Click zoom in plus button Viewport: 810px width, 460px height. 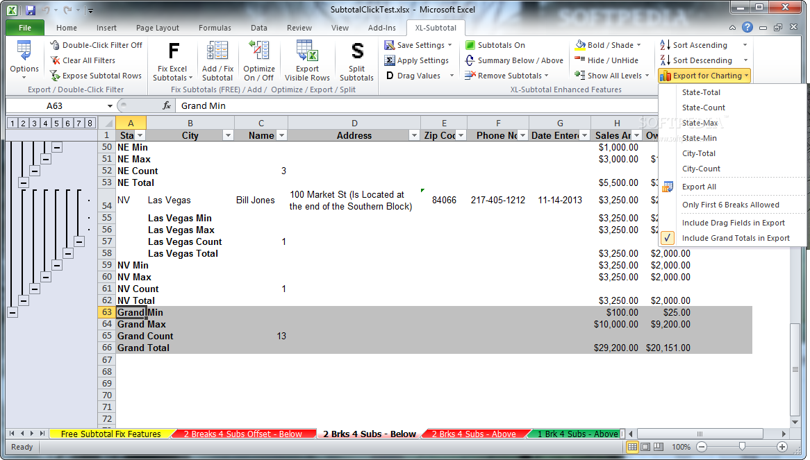(782, 447)
